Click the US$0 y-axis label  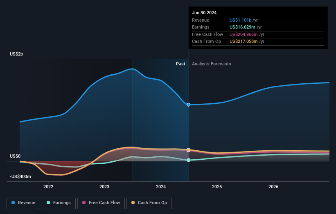click(x=15, y=156)
